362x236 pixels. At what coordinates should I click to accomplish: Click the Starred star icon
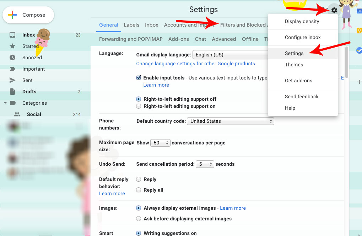click(x=12, y=46)
